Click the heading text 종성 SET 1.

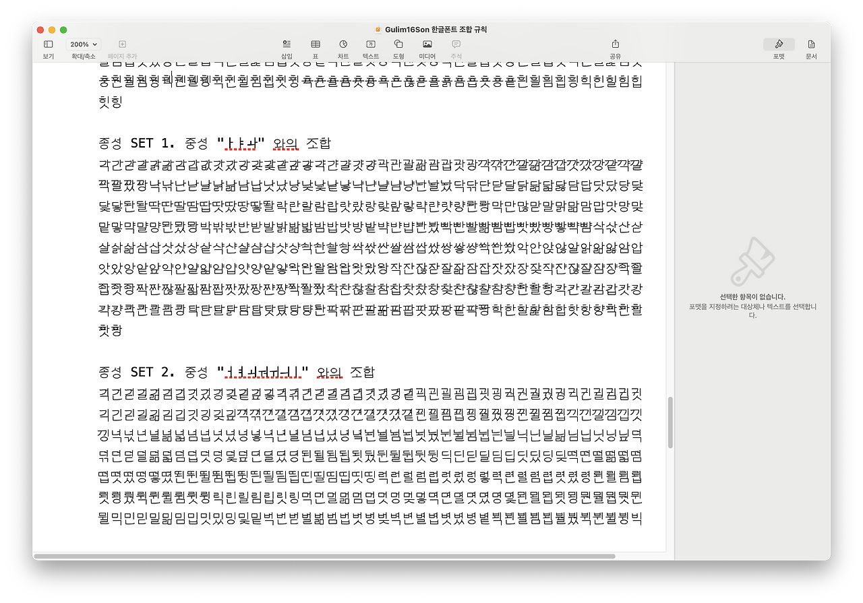pos(137,144)
